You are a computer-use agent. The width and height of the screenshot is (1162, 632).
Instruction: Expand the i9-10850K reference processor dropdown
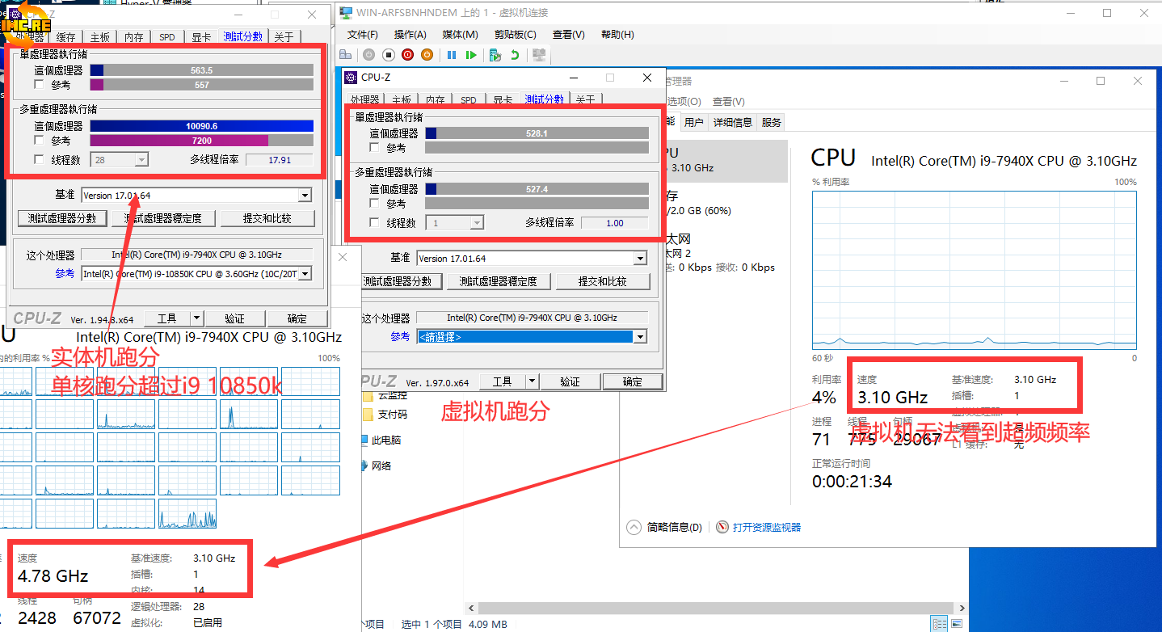(x=305, y=274)
